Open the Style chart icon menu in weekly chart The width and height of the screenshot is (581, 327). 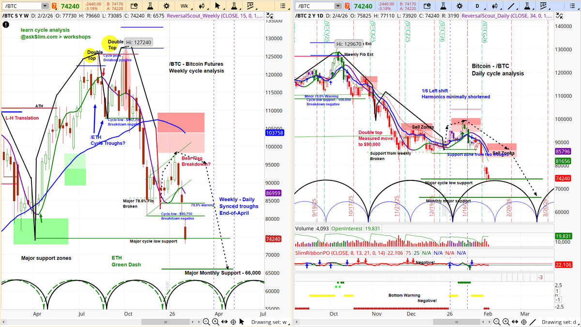pyautogui.click(x=251, y=6)
